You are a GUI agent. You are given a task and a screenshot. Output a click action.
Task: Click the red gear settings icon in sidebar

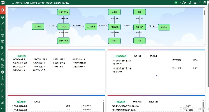click(3, 10)
